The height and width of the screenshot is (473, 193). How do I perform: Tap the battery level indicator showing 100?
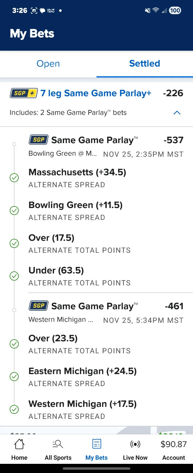click(175, 10)
